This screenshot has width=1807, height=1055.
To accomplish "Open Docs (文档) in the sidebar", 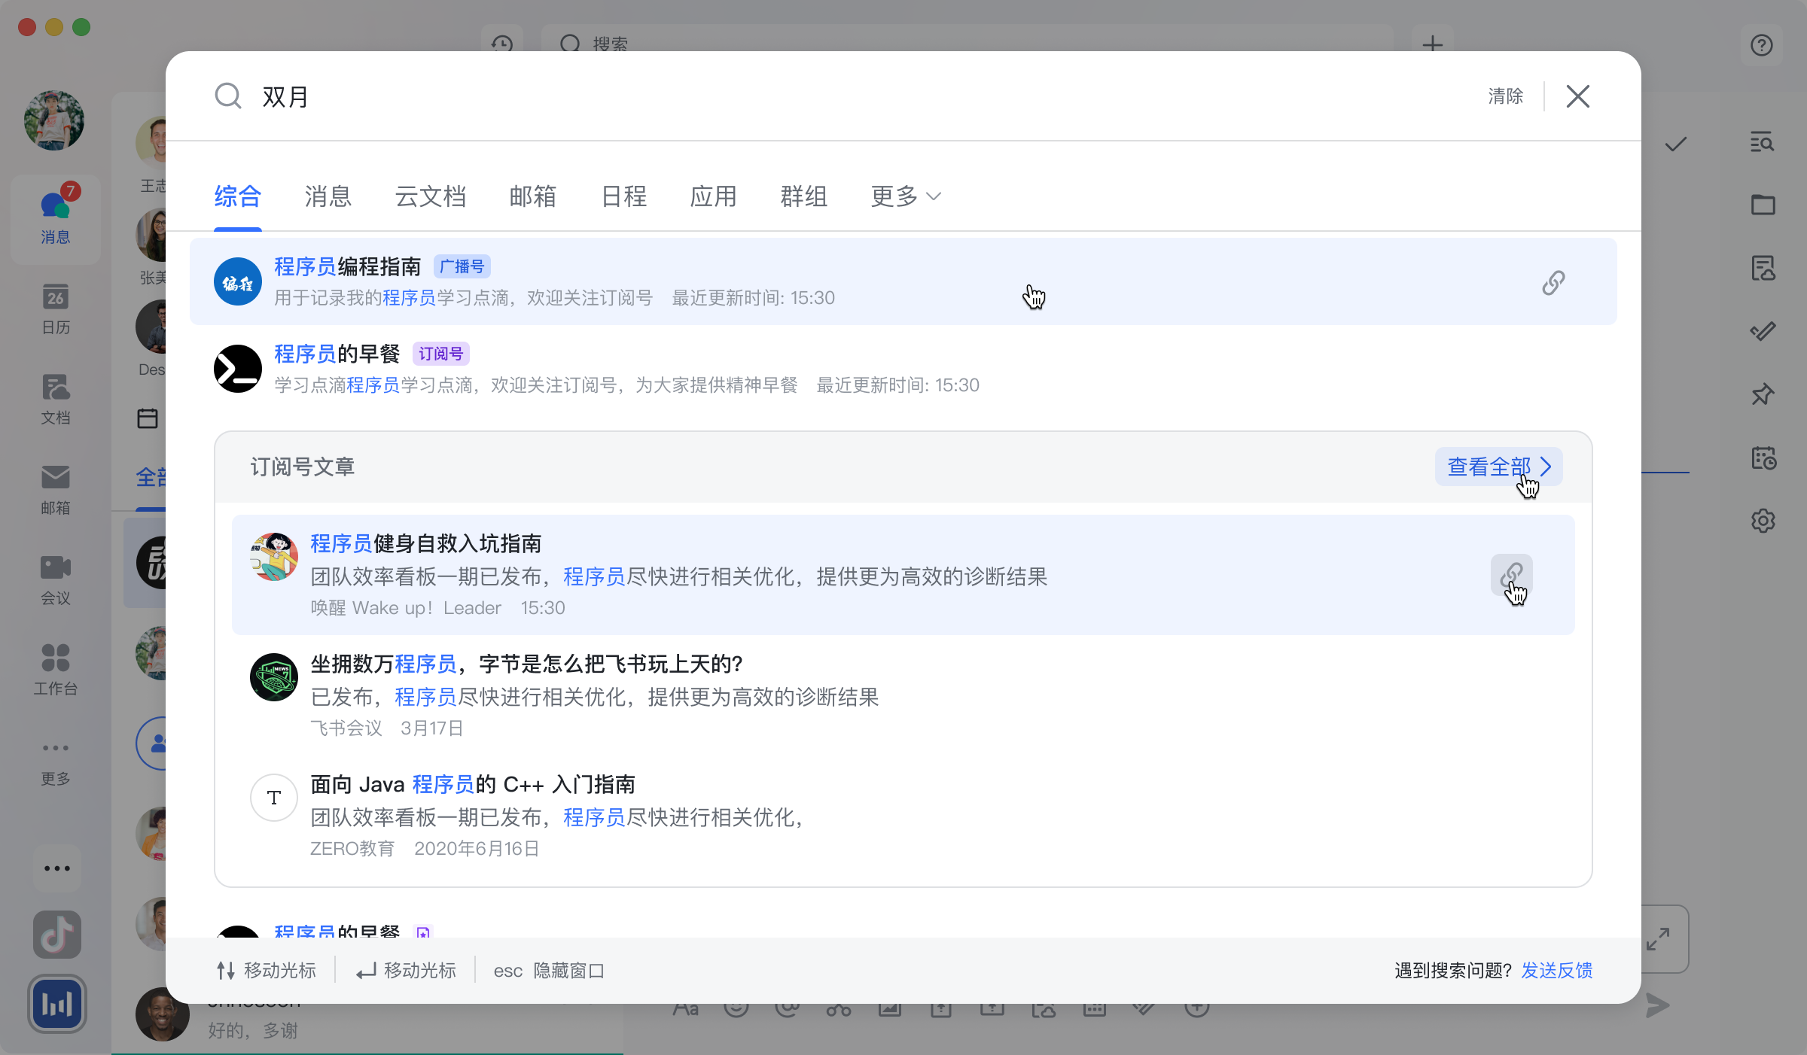I will 56,399.
